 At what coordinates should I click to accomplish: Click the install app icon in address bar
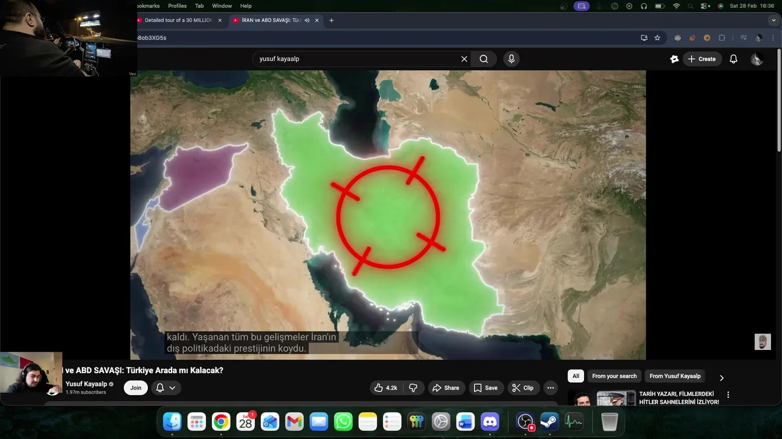tap(644, 38)
